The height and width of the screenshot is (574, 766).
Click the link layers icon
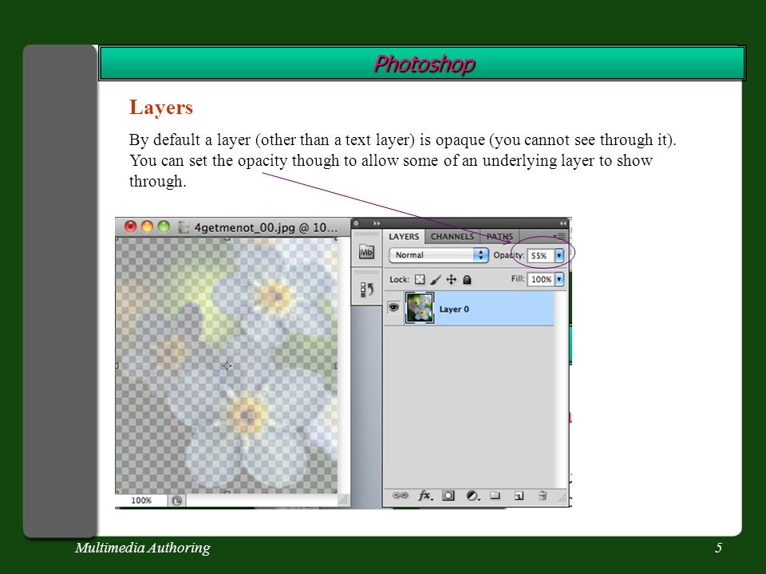pos(400,495)
